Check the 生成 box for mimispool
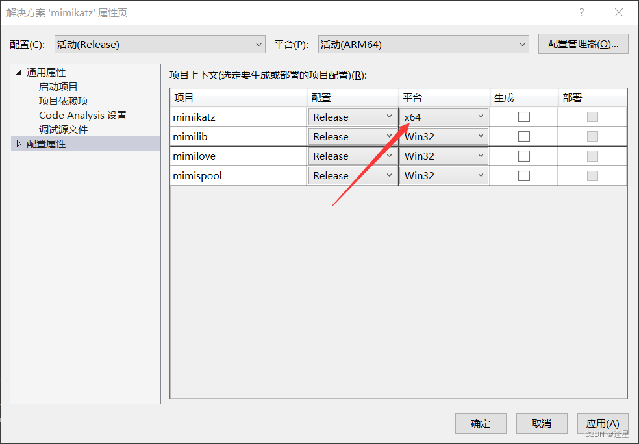Image resolution: width=639 pixels, height=444 pixels. (523, 175)
